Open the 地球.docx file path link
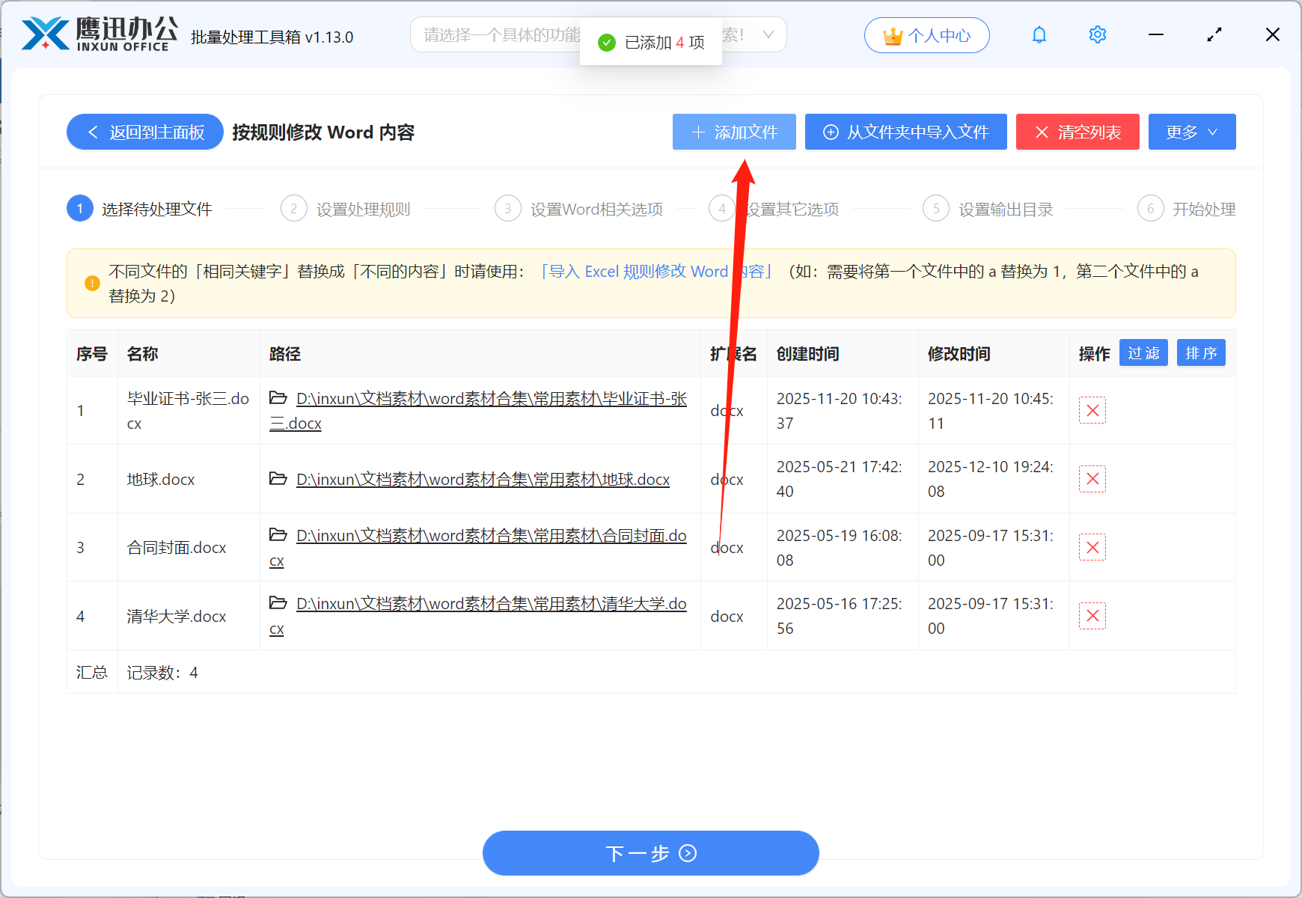1302x898 pixels. [482, 479]
